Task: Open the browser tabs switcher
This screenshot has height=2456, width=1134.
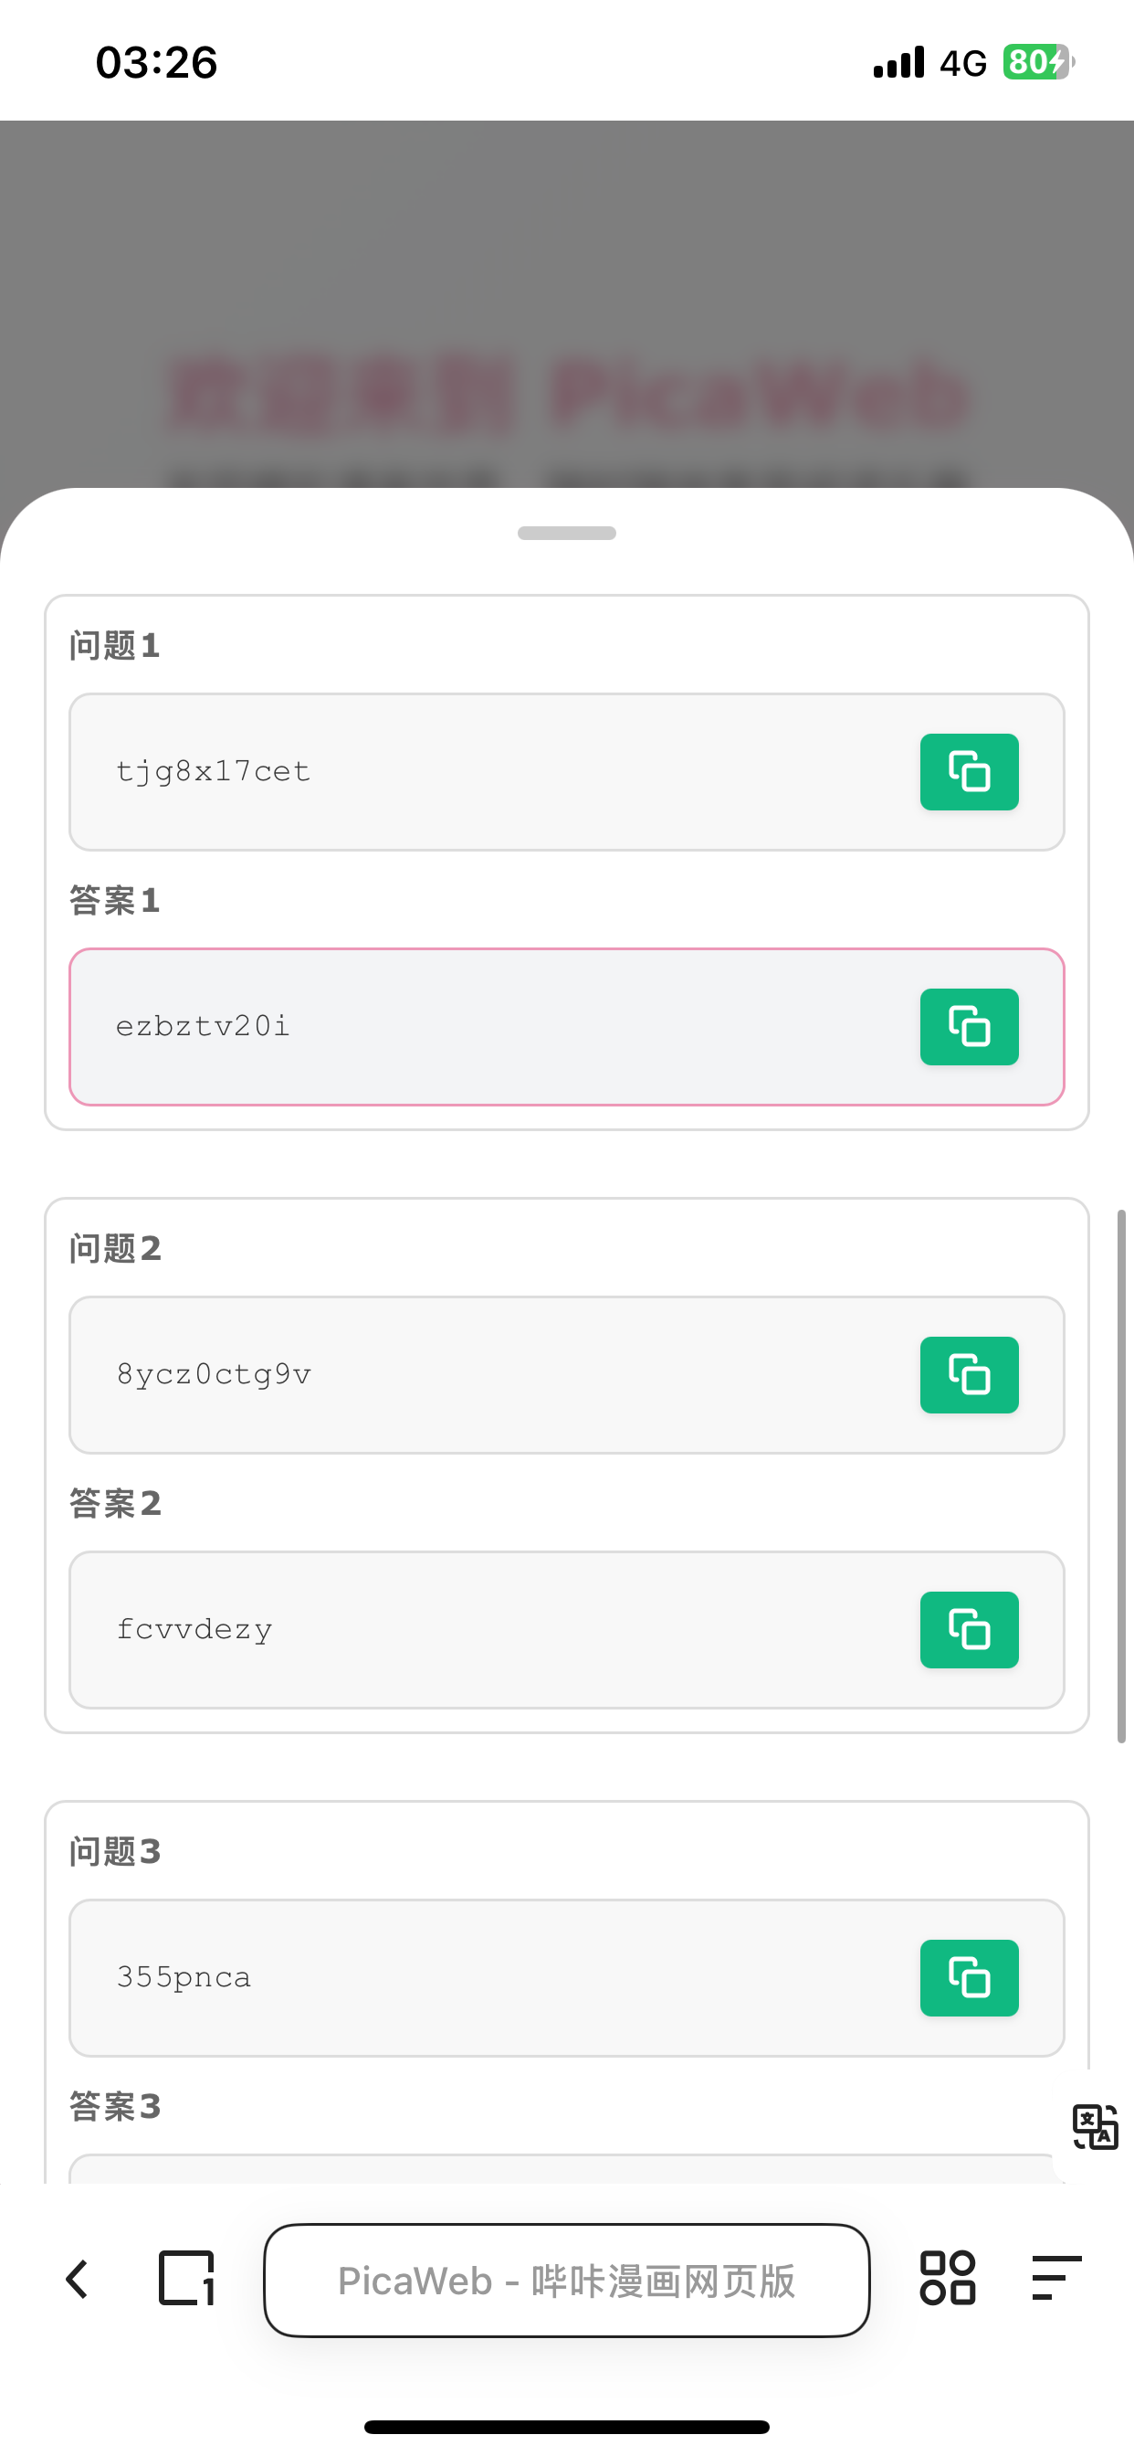Action: (186, 2280)
